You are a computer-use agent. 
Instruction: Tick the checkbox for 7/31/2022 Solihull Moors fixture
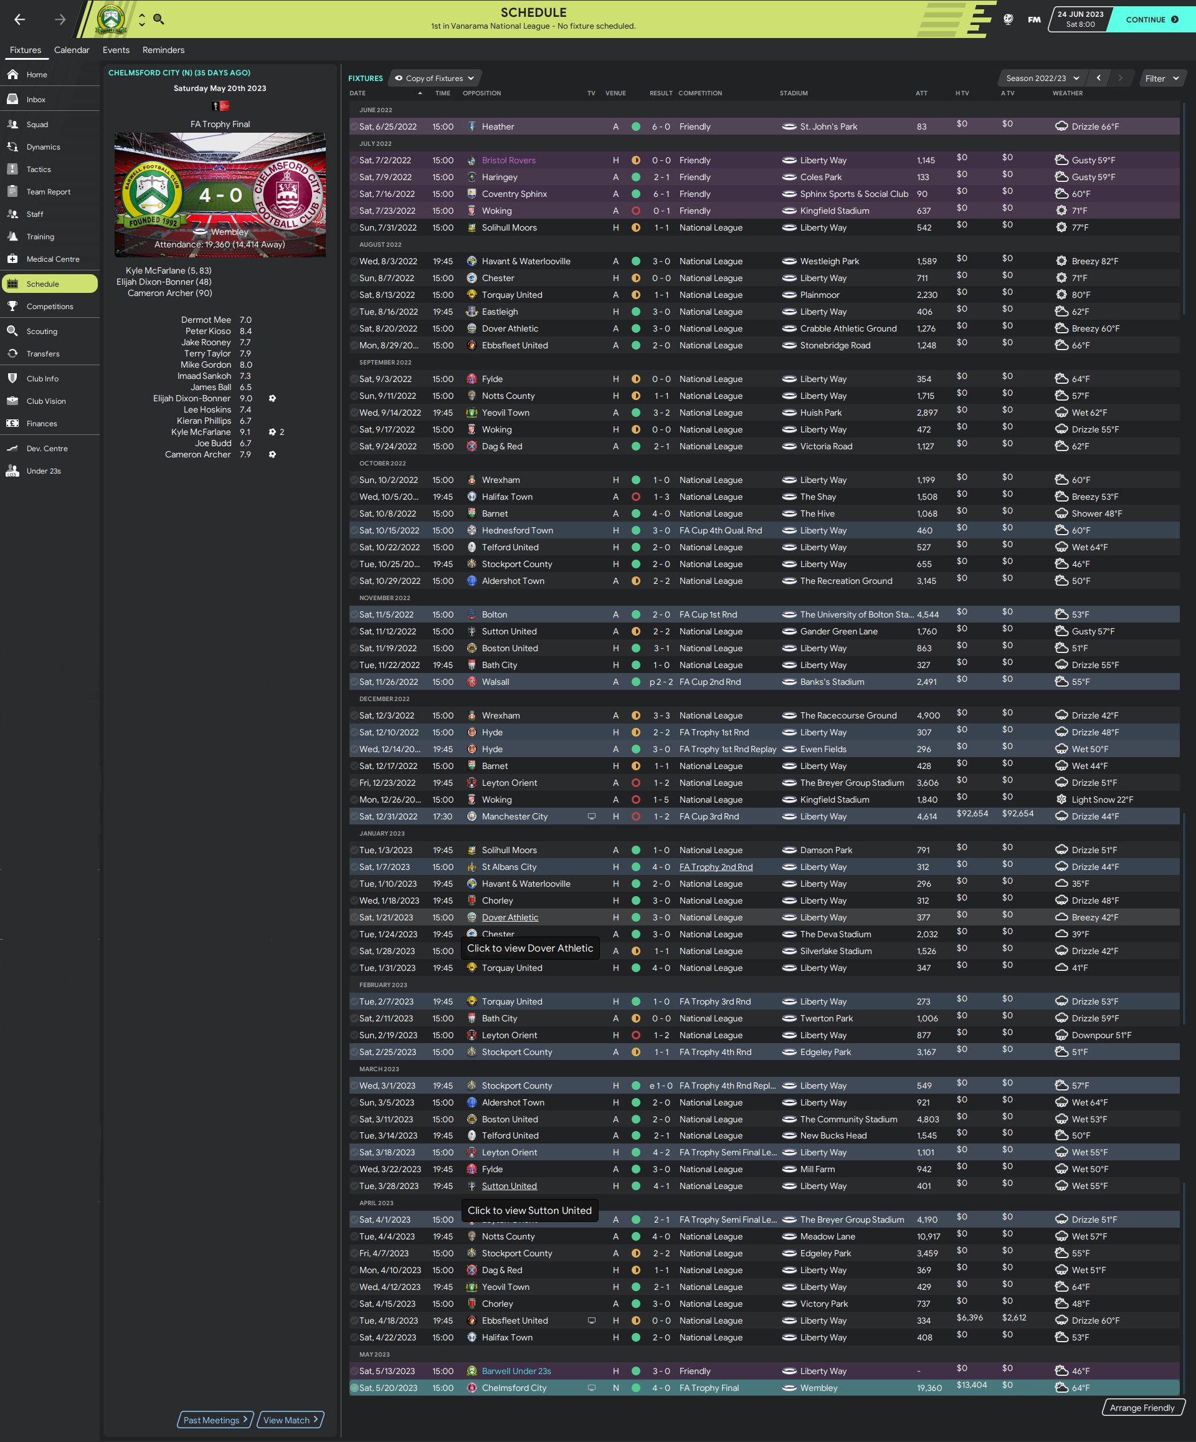[354, 227]
